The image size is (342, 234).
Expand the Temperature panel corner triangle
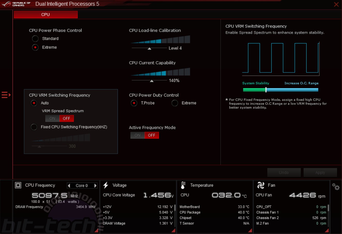pos(250,230)
